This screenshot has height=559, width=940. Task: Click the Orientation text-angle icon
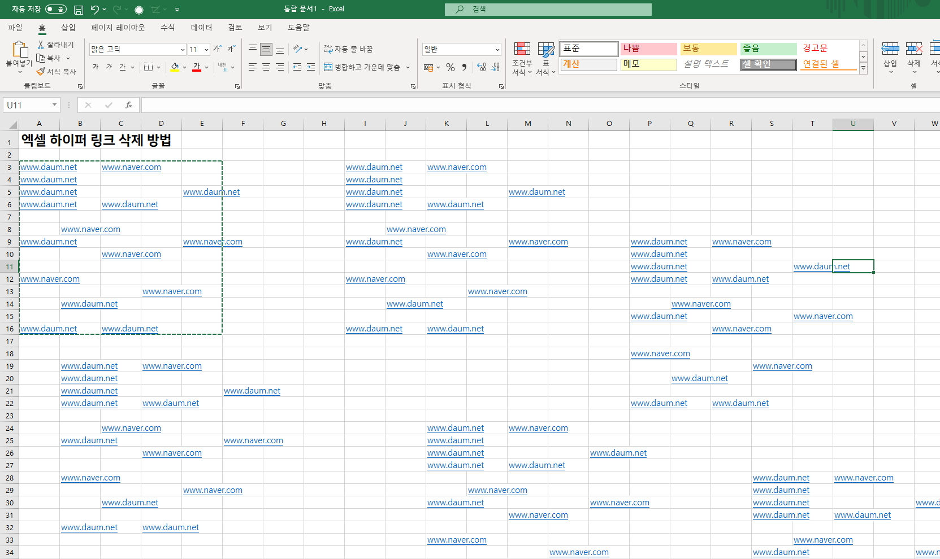[298, 49]
